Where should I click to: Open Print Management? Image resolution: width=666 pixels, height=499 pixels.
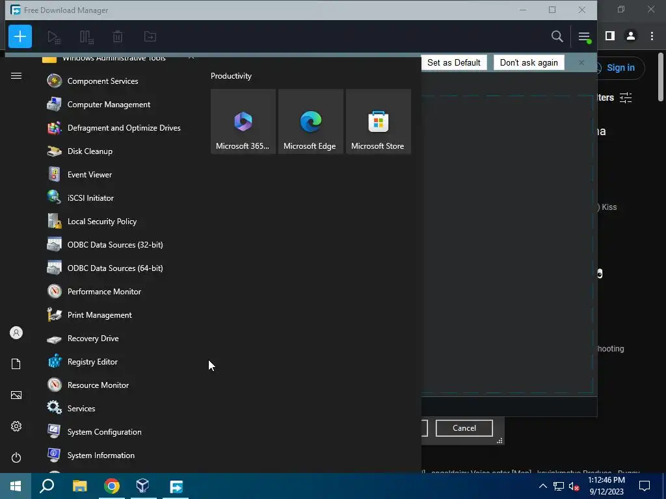tap(120, 315)
